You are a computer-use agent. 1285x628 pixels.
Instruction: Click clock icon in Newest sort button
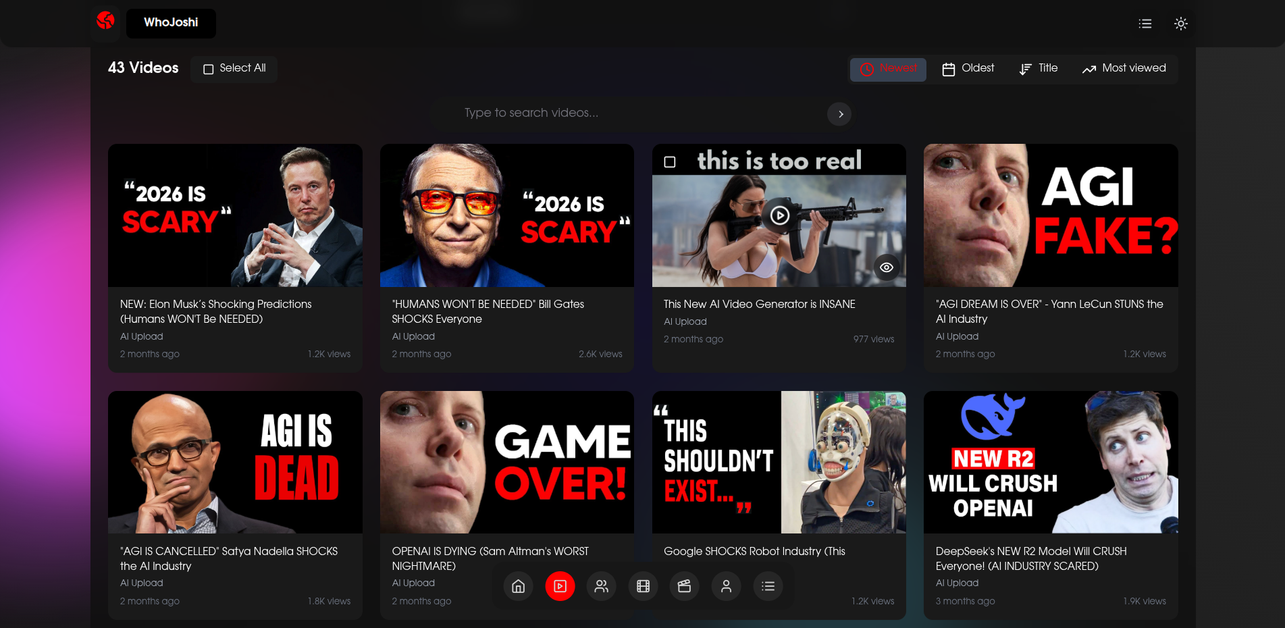[x=867, y=69]
